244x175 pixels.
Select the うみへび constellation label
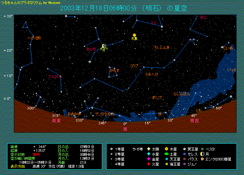[x=151, y=74]
